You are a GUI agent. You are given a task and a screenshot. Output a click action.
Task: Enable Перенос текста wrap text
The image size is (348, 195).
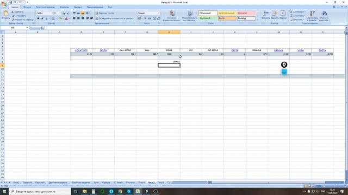[x=105, y=13]
